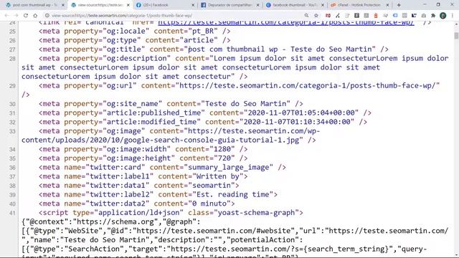Close the 'post com thumbnail wp' tab
This screenshot has width=459, height=258.
pyautogui.click(x=62, y=5)
